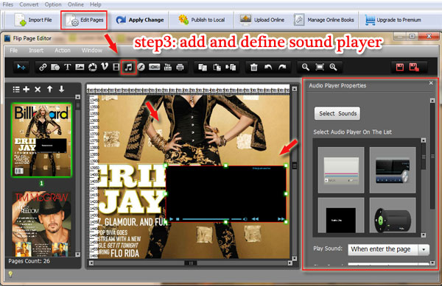Open the Online menu

point(76,4)
